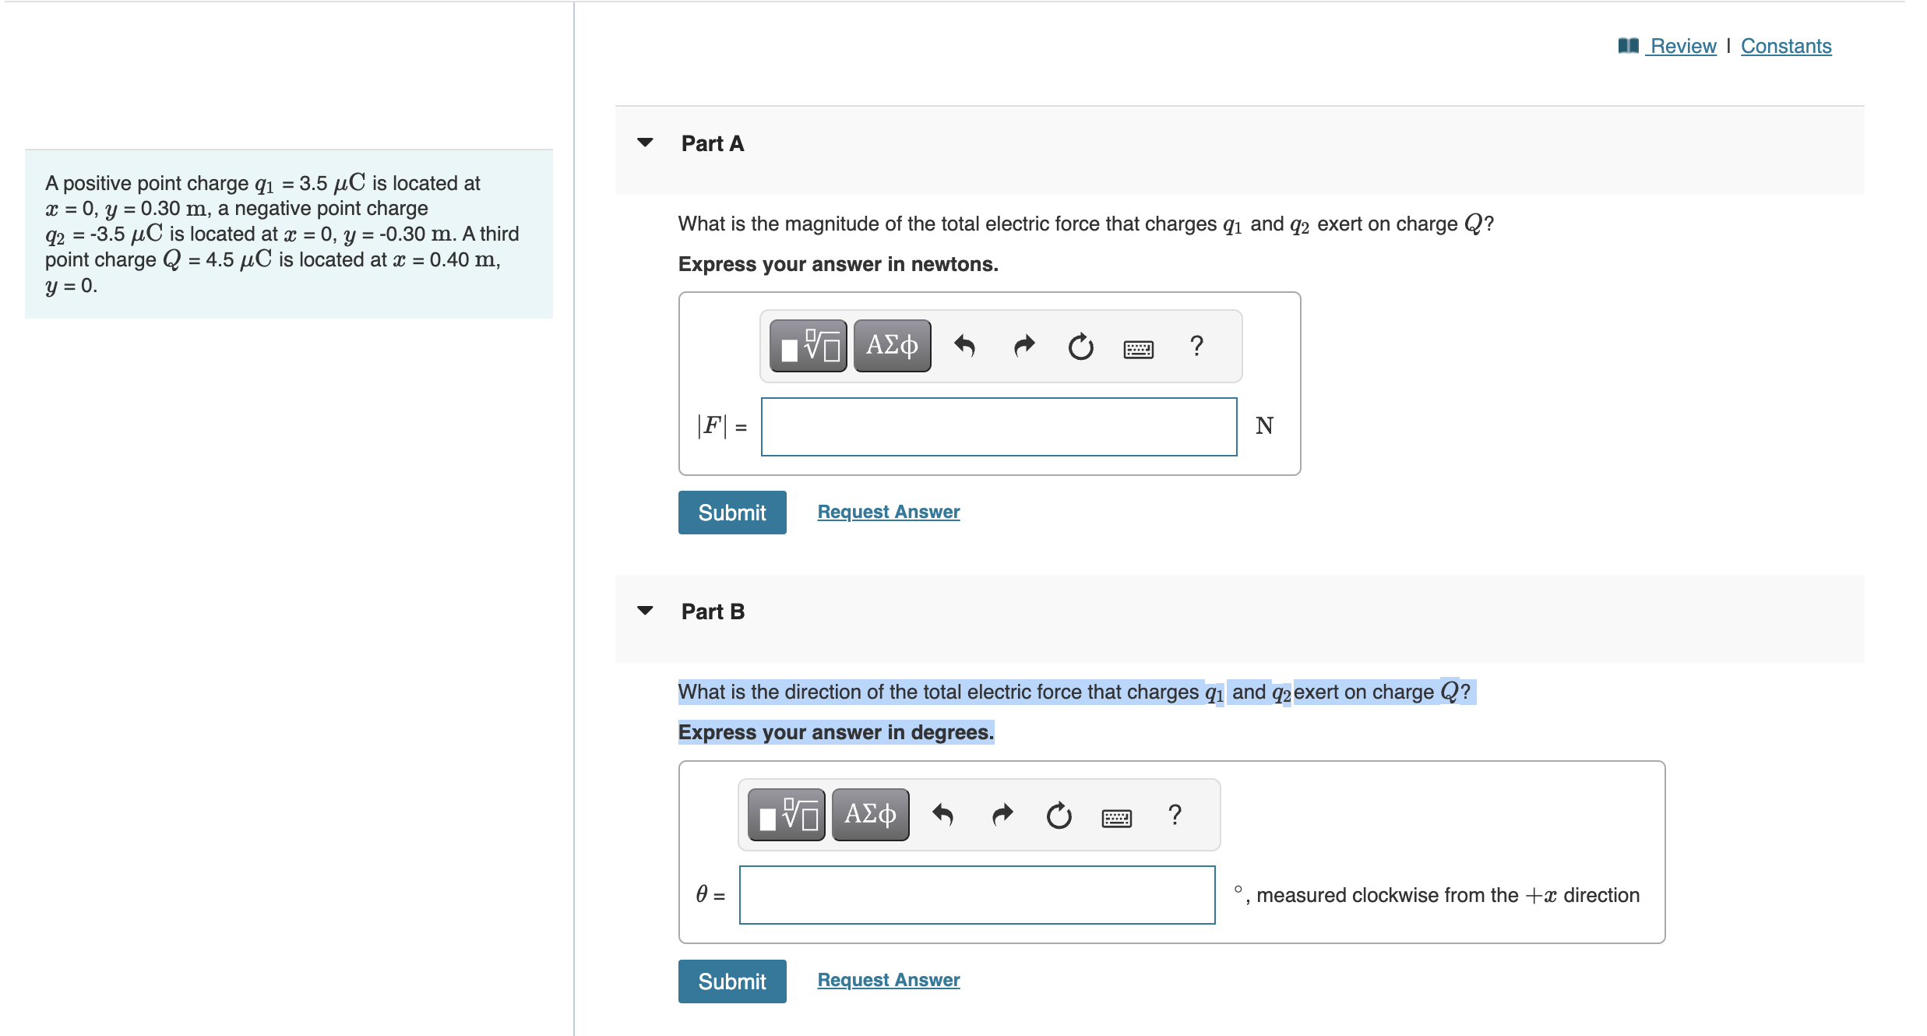
Task: Click 'measured clockwise from the +x direction' text
Action: point(1448,895)
